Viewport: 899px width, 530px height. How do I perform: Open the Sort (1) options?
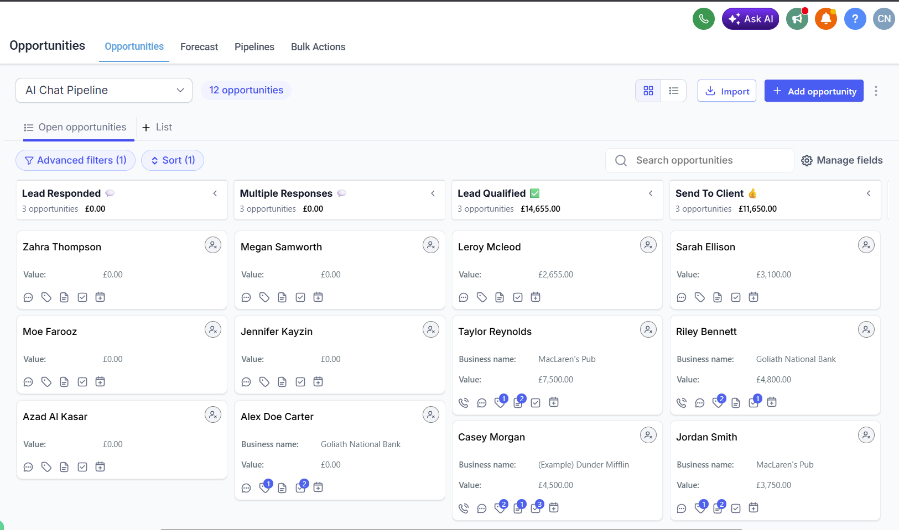coord(173,160)
